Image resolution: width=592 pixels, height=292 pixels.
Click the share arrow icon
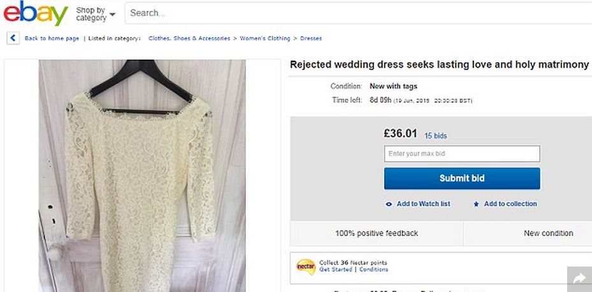pos(579,279)
